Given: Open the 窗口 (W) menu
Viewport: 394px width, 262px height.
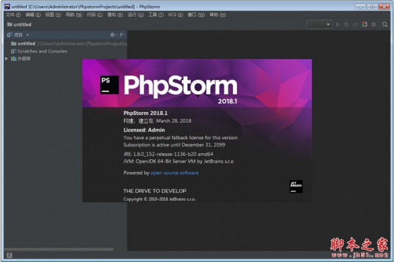Looking at the screenshot, I should (x=196, y=14).
